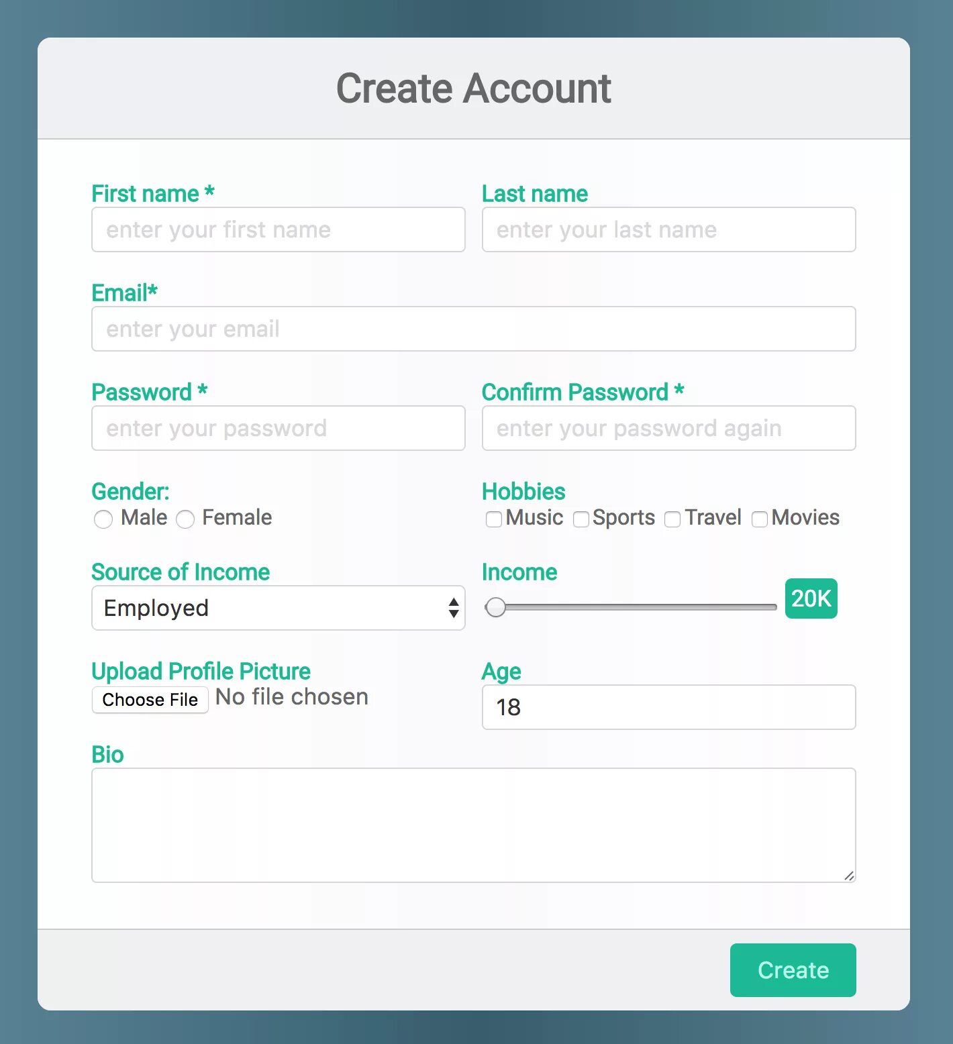Focus the Last name text box

point(668,229)
